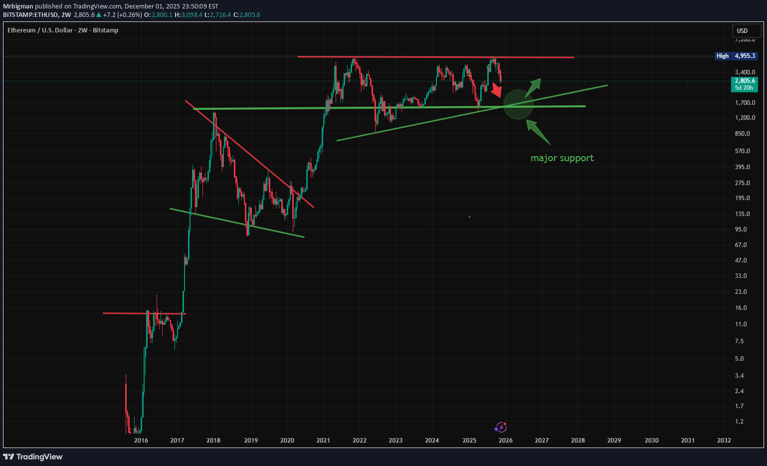Viewport: 767px width, 466px height.
Task: Click the 2021 label on the time axis
Action: 323,440
